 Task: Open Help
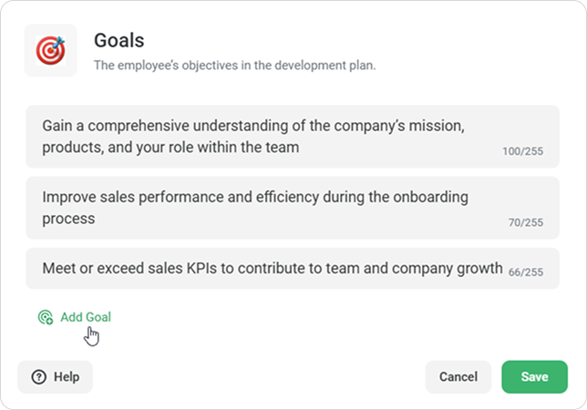tap(55, 377)
